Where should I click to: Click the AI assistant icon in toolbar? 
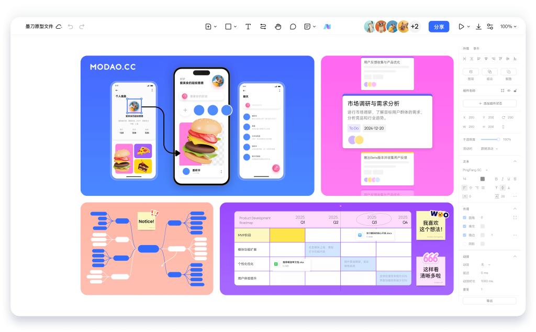coord(327,27)
